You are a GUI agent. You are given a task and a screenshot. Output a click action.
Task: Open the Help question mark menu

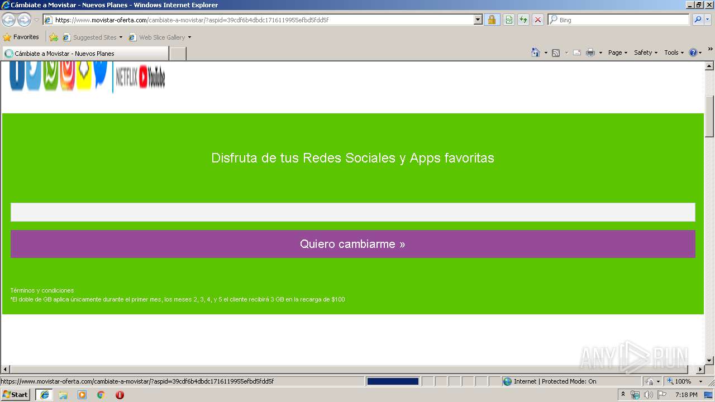pos(695,52)
